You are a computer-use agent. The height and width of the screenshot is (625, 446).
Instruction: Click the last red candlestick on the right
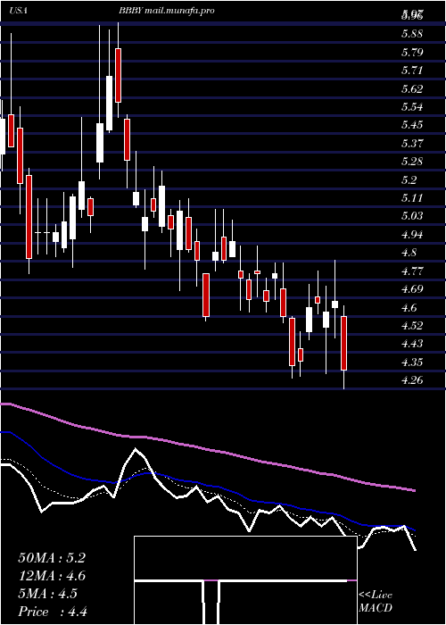coord(343,343)
